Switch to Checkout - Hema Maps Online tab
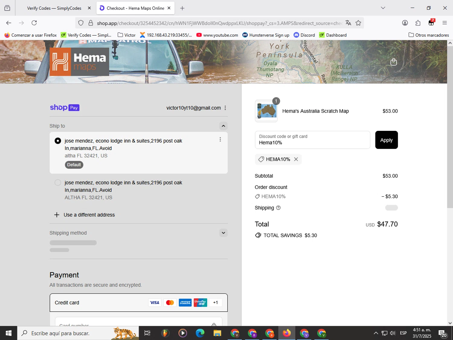Image resolution: width=453 pixels, height=340 pixels. (x=135, y=8)
